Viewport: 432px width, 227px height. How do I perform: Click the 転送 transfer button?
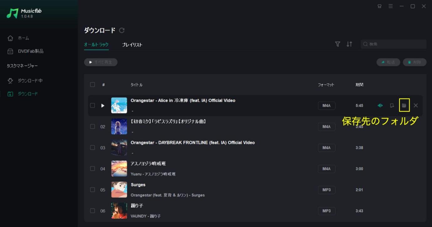click(388, 62)
